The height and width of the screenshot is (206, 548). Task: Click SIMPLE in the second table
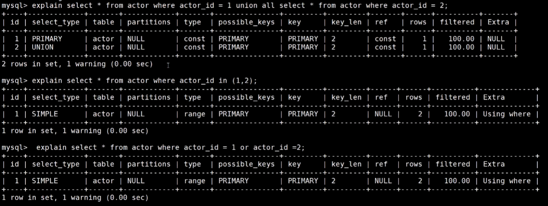[x=45, y=114]
